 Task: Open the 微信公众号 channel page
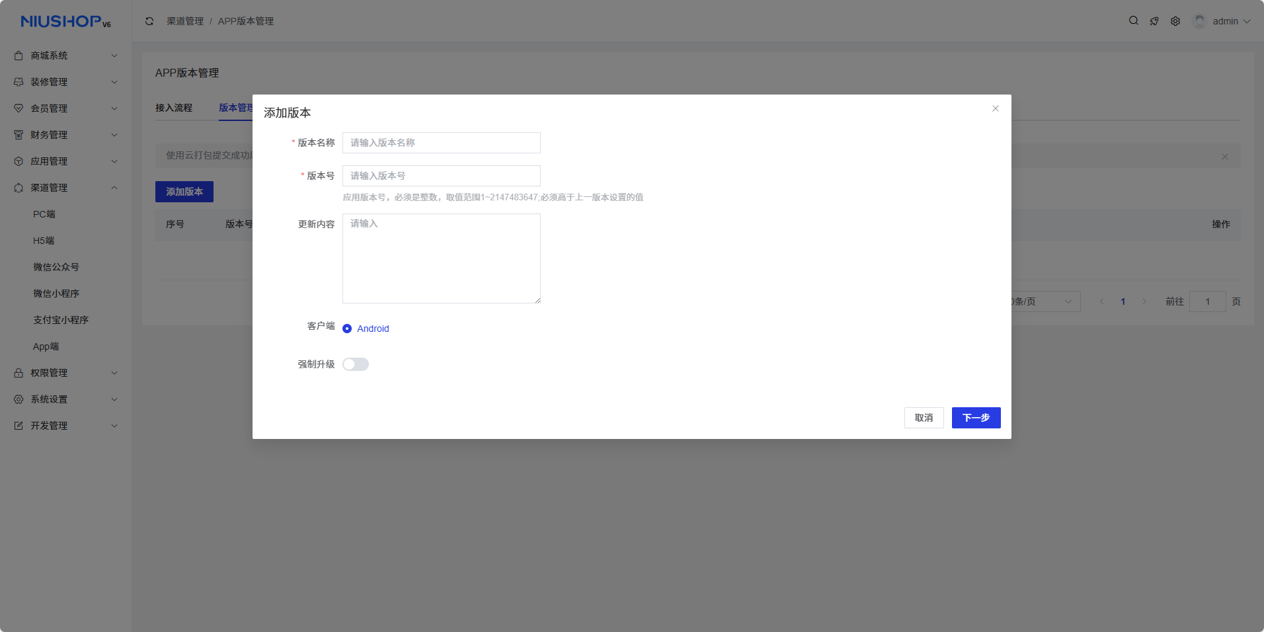click(x=56, y=267)
